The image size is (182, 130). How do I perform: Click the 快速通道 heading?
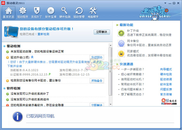(126, 64)
